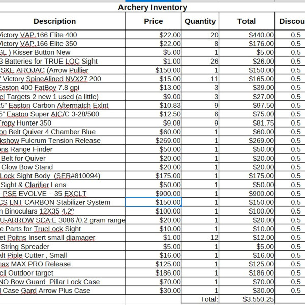The width and height of the screenshot is (305, 305).
Task: Select the Quantity header cell
Action: [x=200, y=21]
